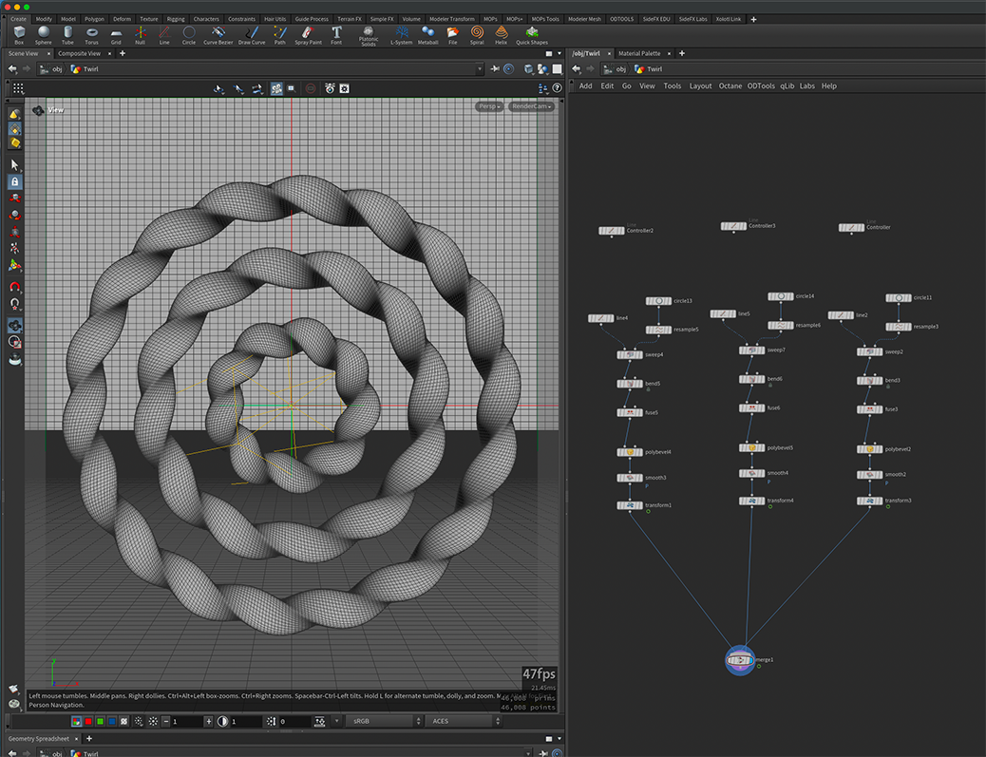The height and width of the screenshot is (757, 986).
Task: Open the File shelf tool
Action: click(453, 34)
